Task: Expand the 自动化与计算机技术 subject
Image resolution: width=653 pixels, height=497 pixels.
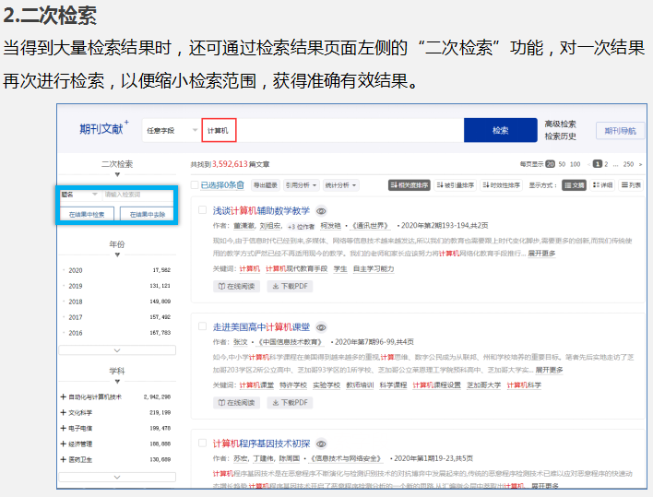Action: [64, 396]
